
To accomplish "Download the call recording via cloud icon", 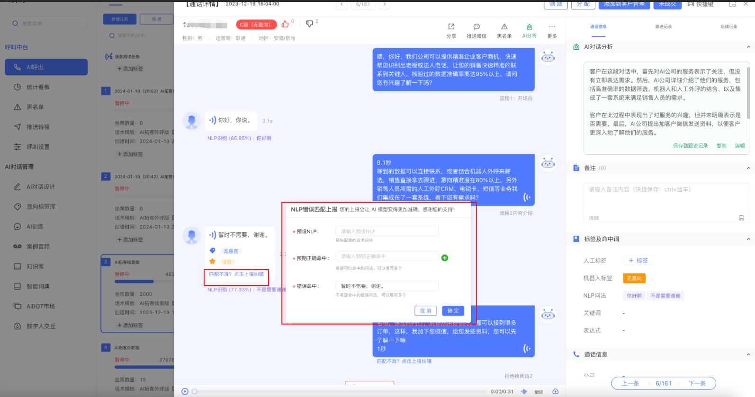I will click(556, 391).
